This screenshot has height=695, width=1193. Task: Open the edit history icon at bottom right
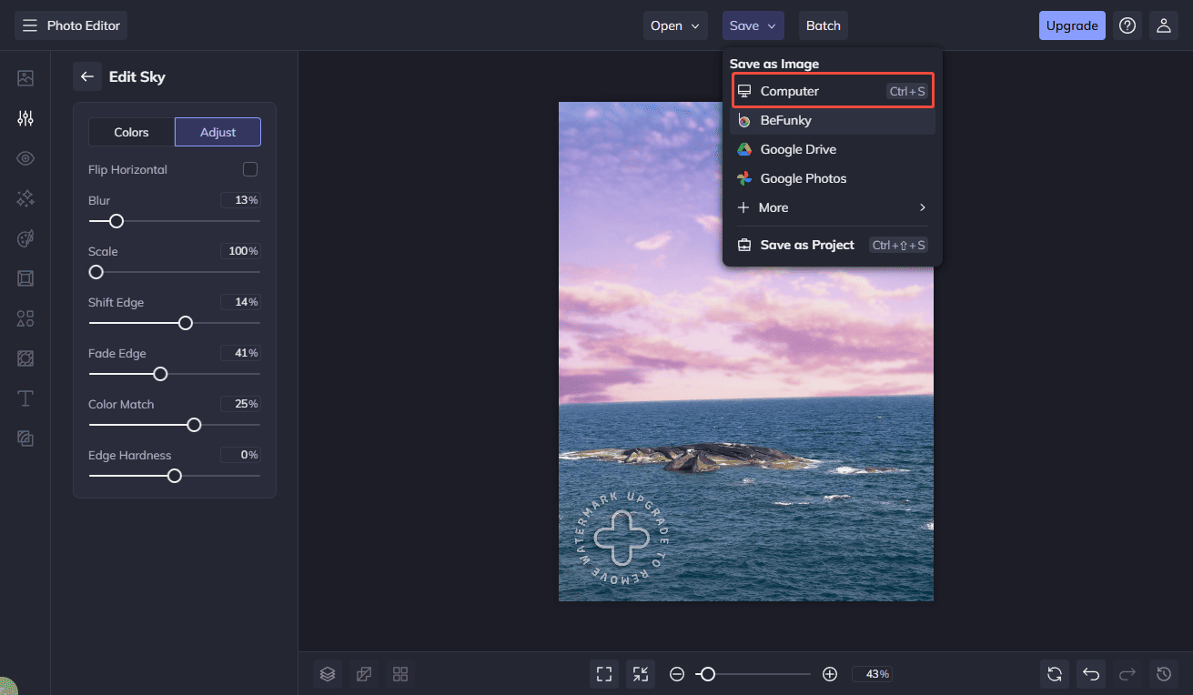(x=1164, y=674)
